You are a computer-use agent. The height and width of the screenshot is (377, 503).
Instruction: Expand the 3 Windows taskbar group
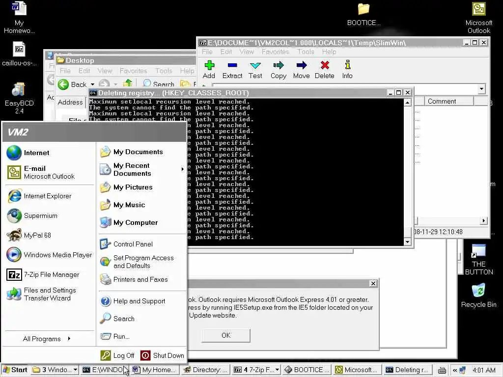(x=75, y=370)
